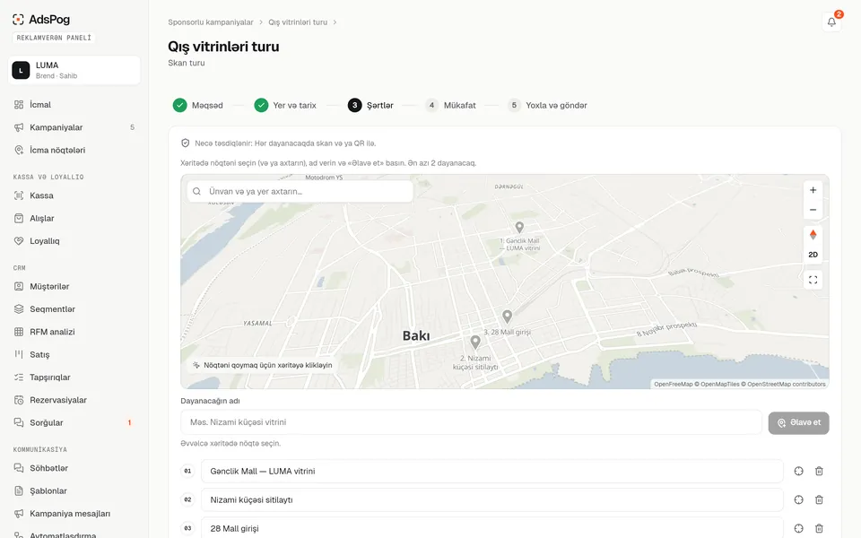The width and height of the screenshot is (861, 538).
Task: Open Alışlar page
Action: pos(74,218)
